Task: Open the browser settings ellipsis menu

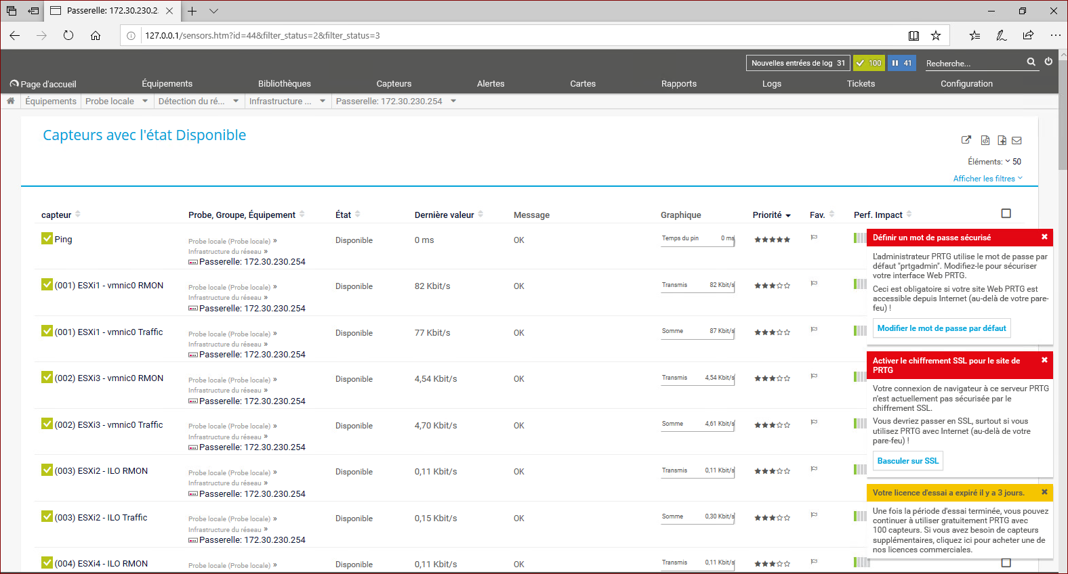Action: (x=1055, y=35)
